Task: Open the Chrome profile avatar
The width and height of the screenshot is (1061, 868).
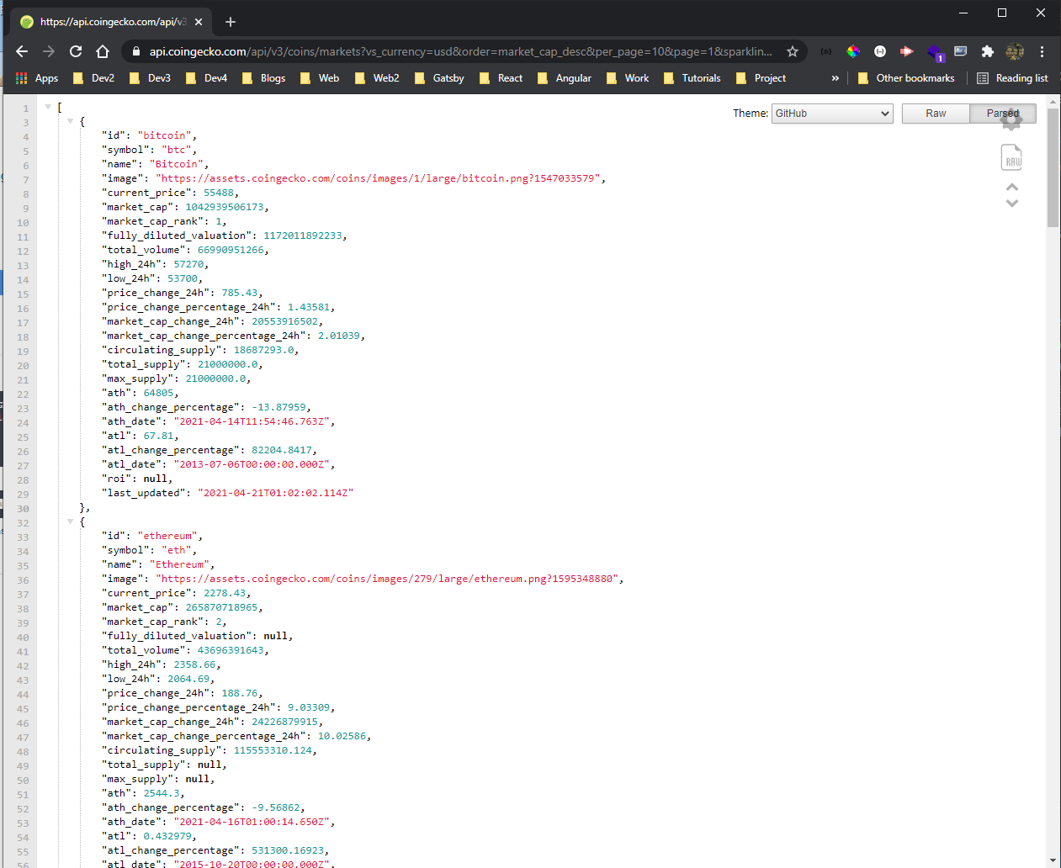Action: point(1015,51)
